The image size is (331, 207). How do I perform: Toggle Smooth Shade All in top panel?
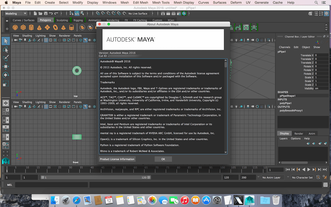86,40
